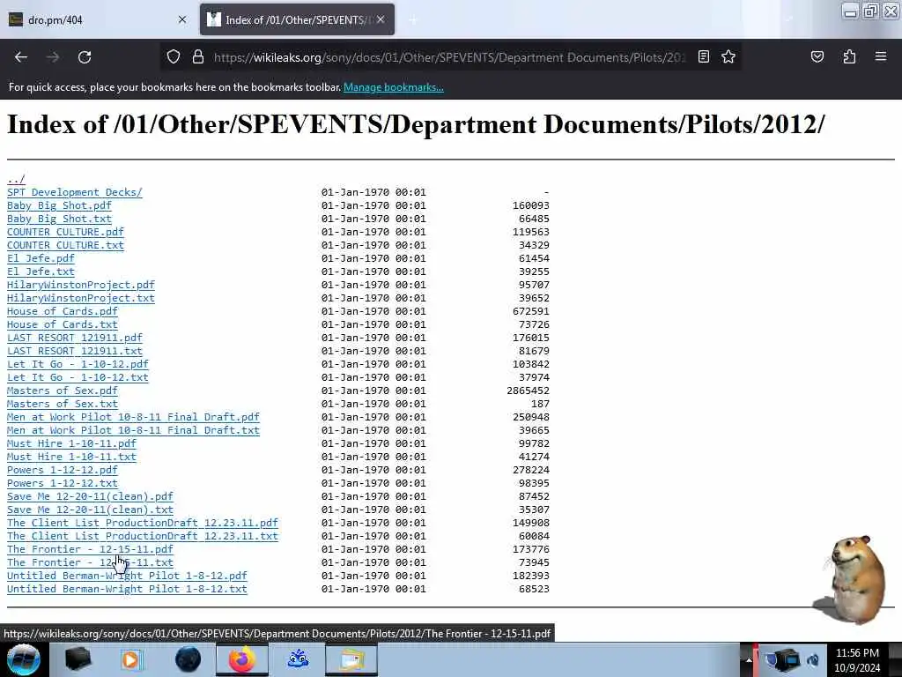The height and width of the screenshot is (677, 902).
Task: Open the clock showing 11:56 PM
Action: click(857, 660)
